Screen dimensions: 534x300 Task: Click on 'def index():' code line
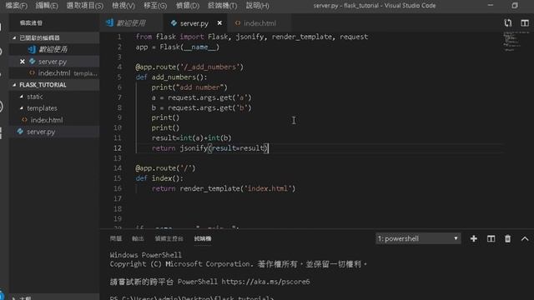[x=159, y=178]
